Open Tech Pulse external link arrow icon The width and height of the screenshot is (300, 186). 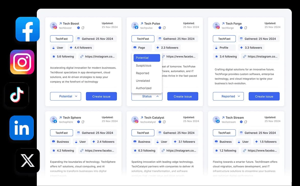[142, 23]
